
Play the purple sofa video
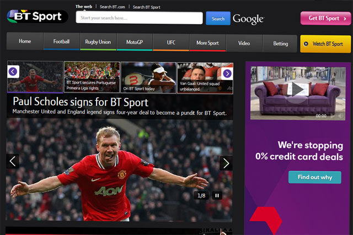(298, 89)
